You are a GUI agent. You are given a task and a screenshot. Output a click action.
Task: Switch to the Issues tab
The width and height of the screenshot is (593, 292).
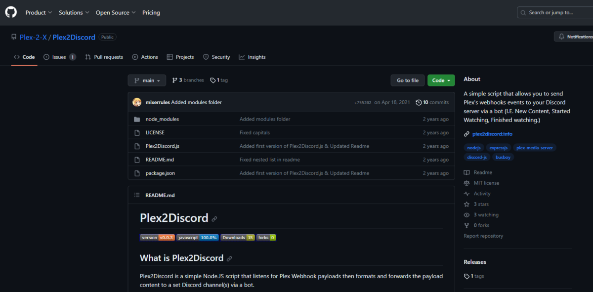click(x=60, y=57)
